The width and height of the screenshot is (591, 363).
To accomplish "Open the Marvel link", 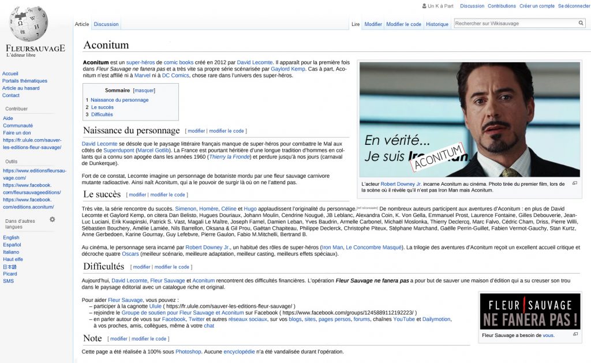I will (143, 76).
